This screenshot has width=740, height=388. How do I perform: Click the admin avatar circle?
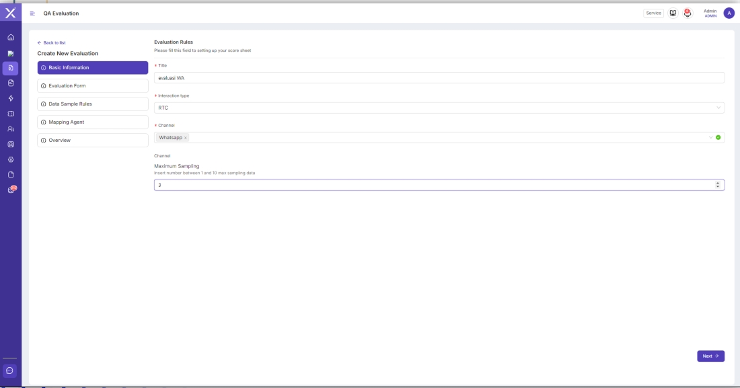[729, 13]
